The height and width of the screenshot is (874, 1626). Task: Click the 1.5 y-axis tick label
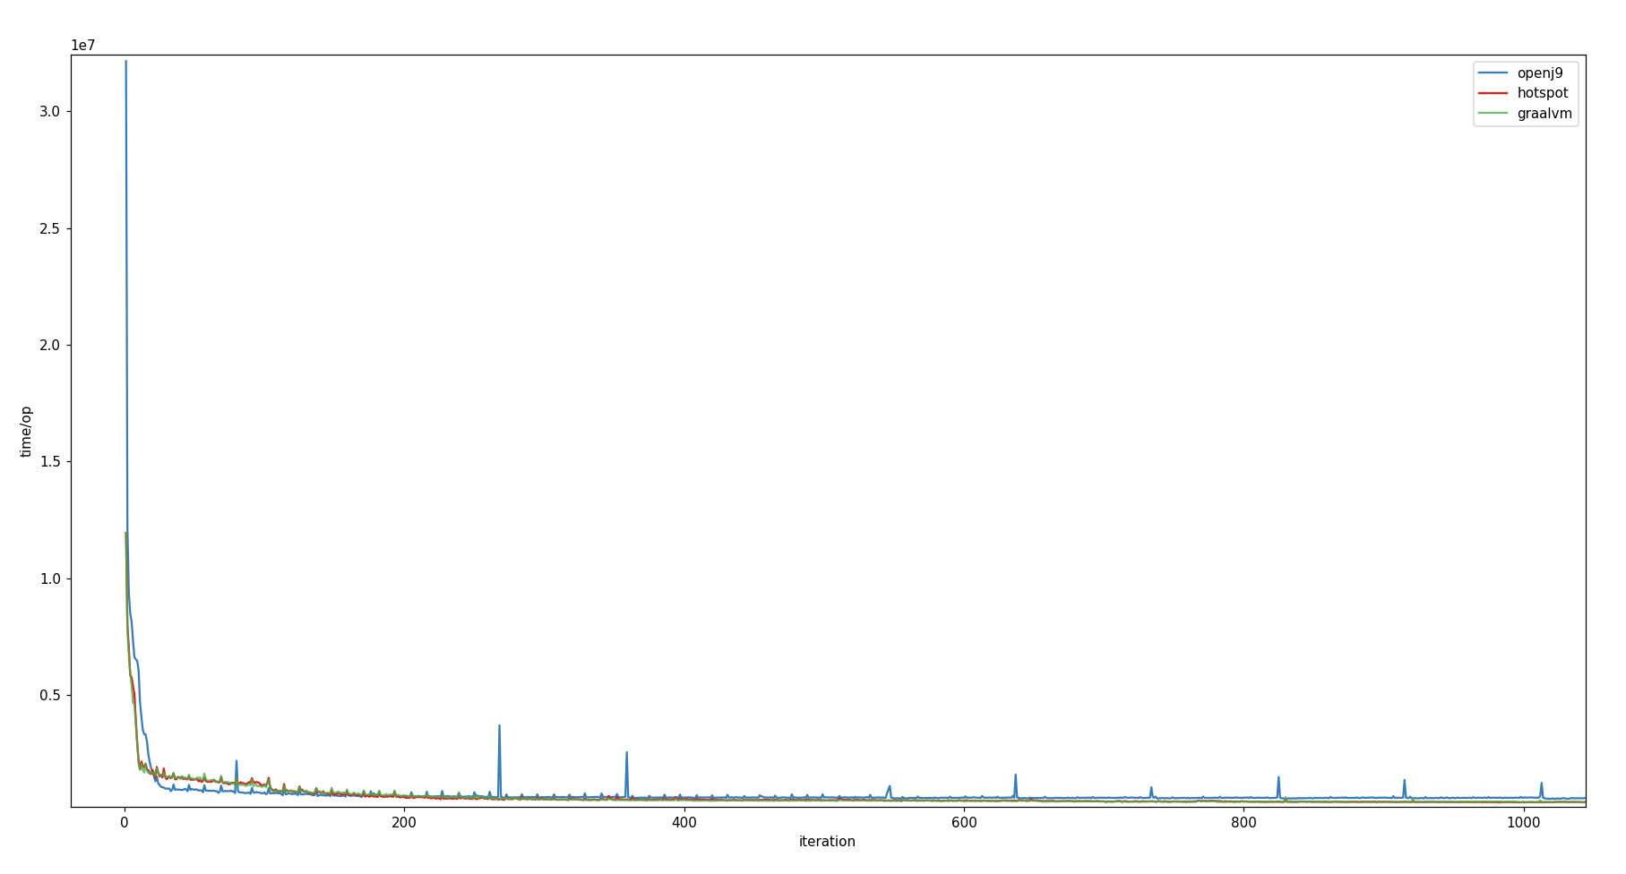point(49,462)
